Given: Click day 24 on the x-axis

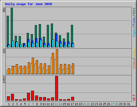Looking at the screenshot, I should point(100,104).
